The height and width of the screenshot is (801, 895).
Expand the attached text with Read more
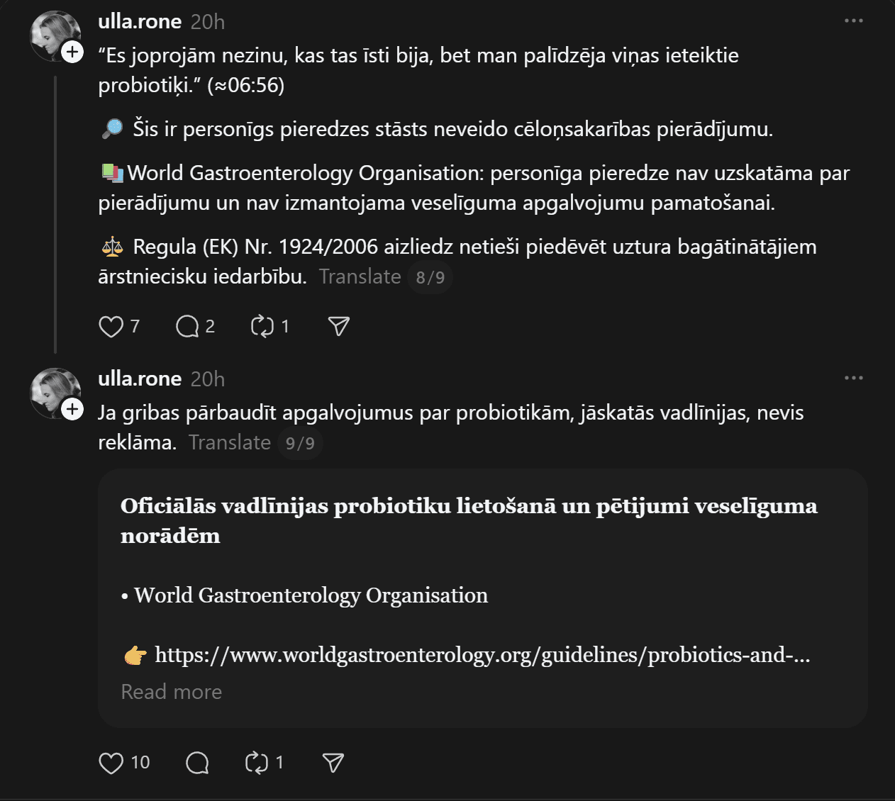pos(172,692)
